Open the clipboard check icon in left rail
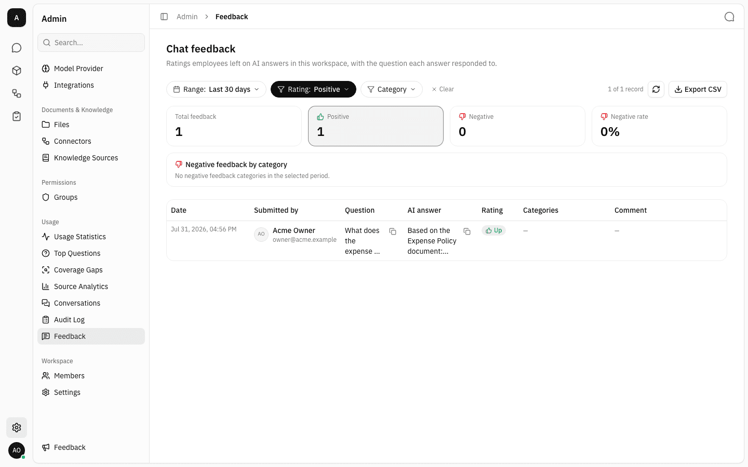Image resolution: width=748 pixels, height=467 pixels. pyautogui.click(x=17, y=116)
